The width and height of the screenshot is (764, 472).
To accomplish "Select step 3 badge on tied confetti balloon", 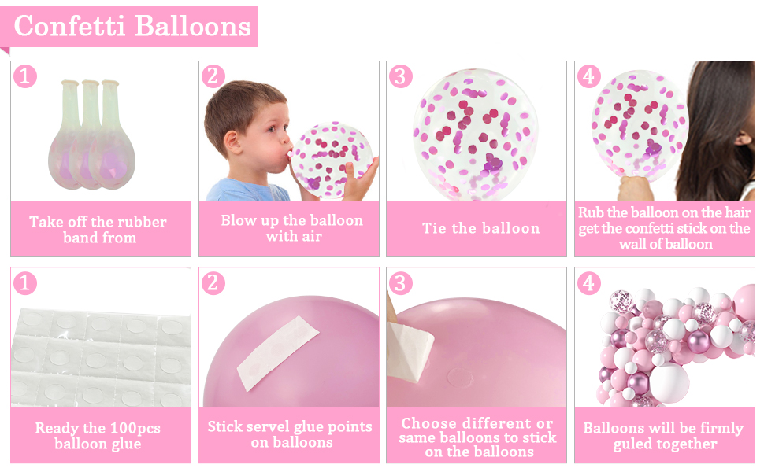I will click(401, 76).
